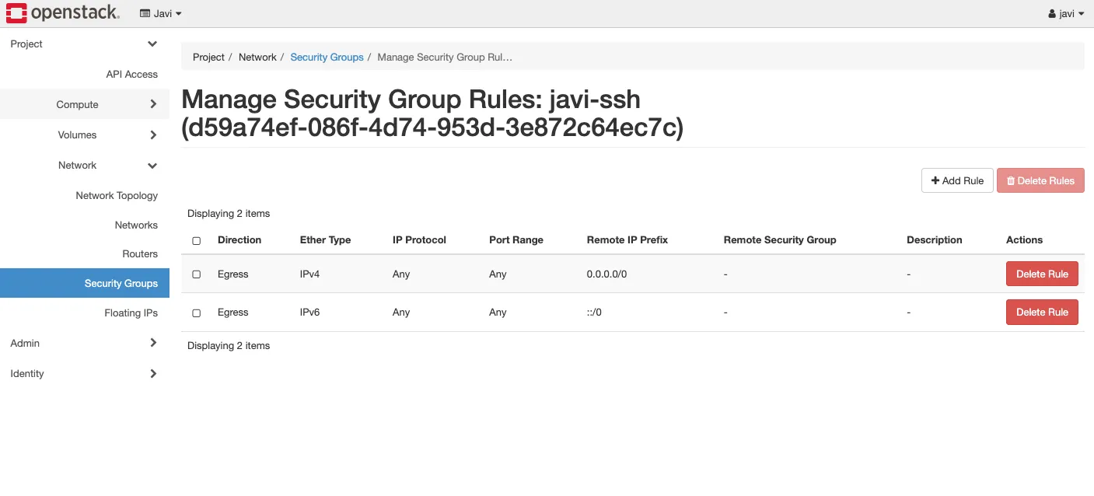The image size is (1094, 496).
Task: Select the header checkbox to select all rules
Action: click(196, 240)
